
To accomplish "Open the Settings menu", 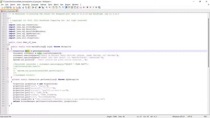I will point(43,5).
